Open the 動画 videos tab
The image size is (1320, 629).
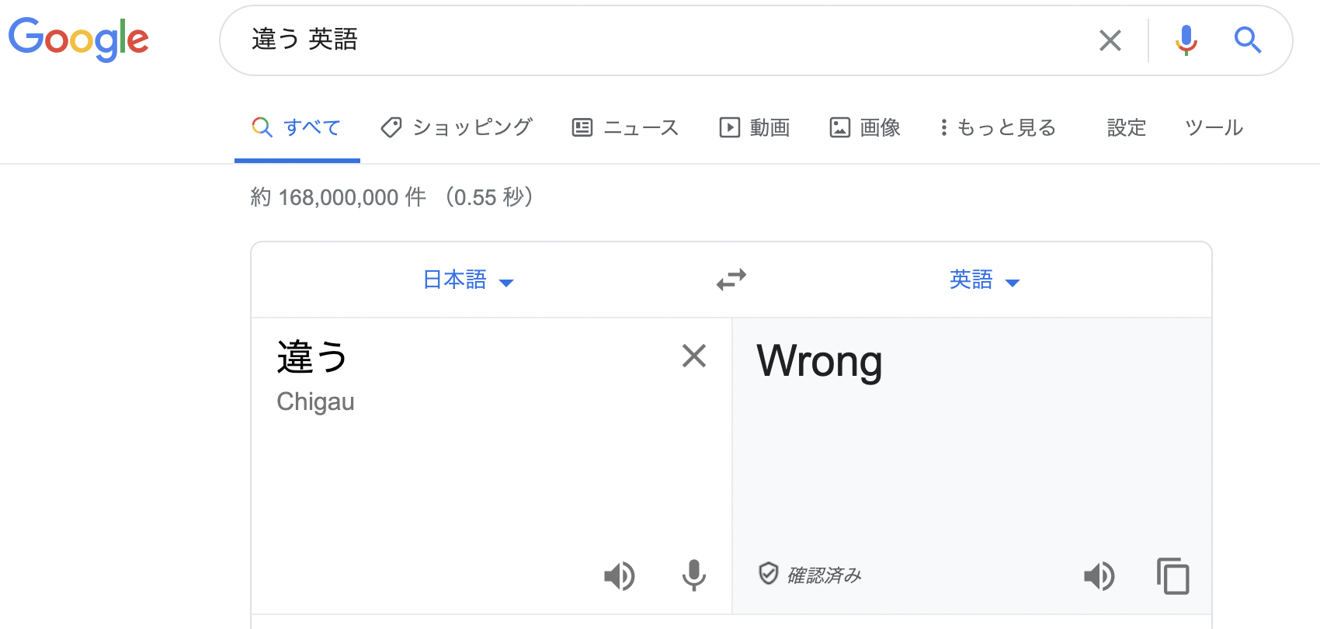[x=755, y=127]
